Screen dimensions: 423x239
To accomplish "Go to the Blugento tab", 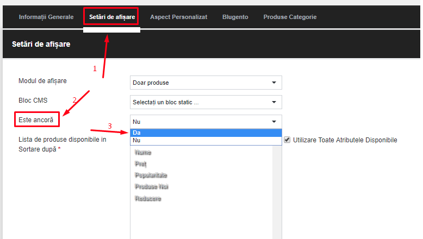I will coord(235,17).
